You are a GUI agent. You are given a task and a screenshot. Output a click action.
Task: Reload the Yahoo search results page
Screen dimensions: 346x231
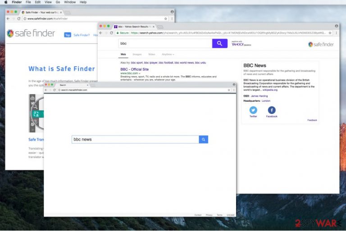click(x=111, y=33)
